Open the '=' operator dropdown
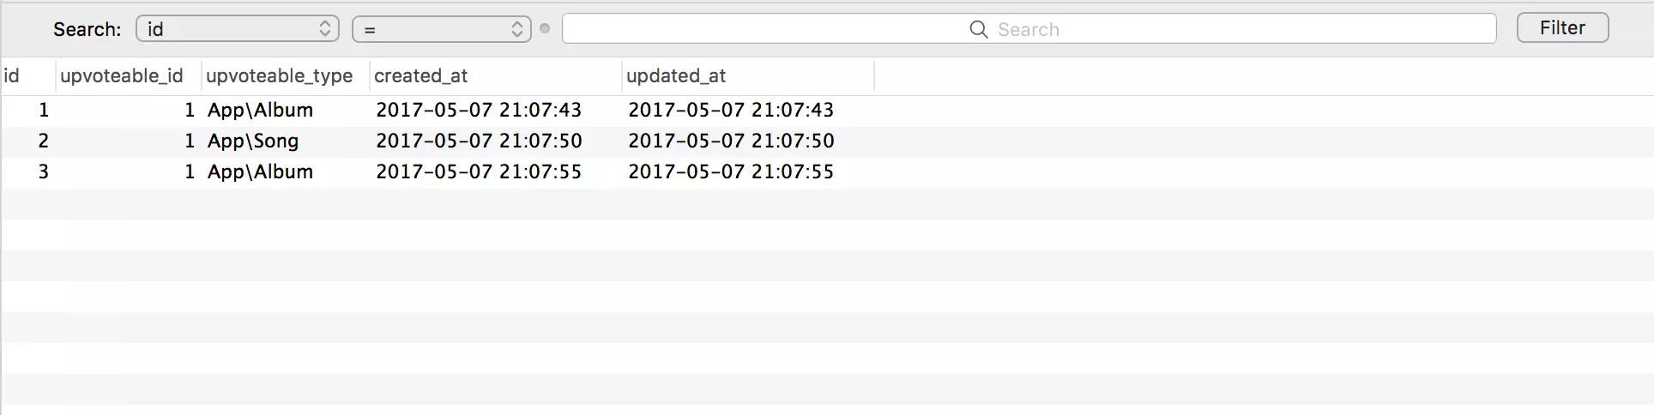The image size is (1654, 415). pyautogui.click(x=442, y=29)
